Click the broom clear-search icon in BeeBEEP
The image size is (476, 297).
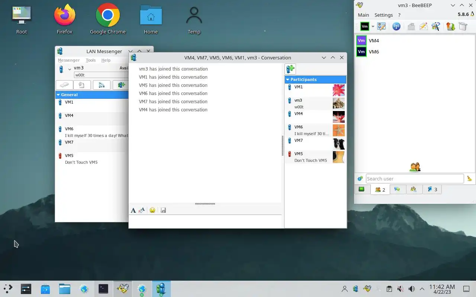point(469,179)
